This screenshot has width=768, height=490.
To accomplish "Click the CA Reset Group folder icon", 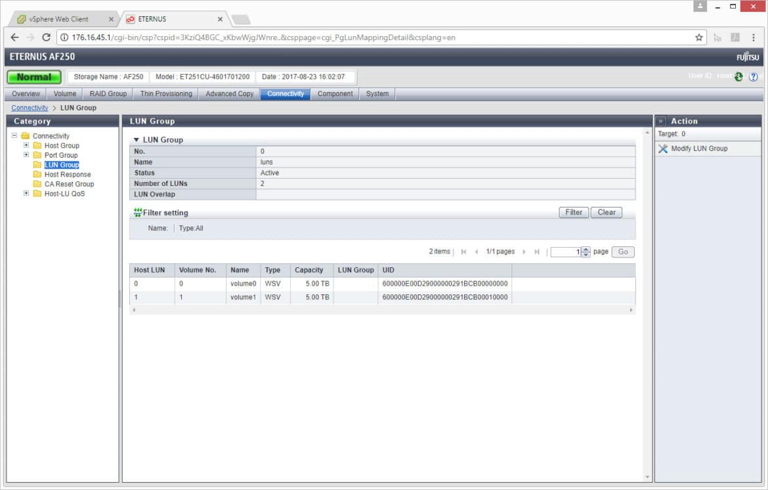I will pos(37,184).
